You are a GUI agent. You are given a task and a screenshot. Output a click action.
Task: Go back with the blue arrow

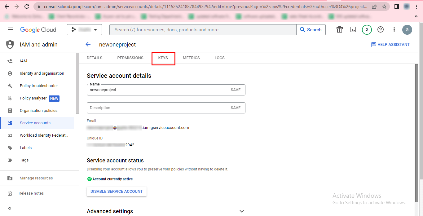coord(88,44)
